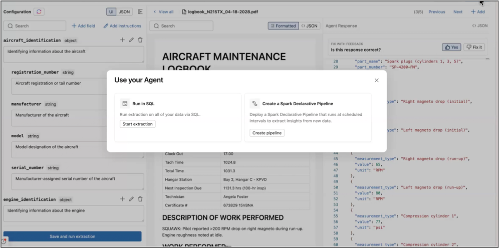
Task: Click the Create pipeline button
Action: point(267,133)
